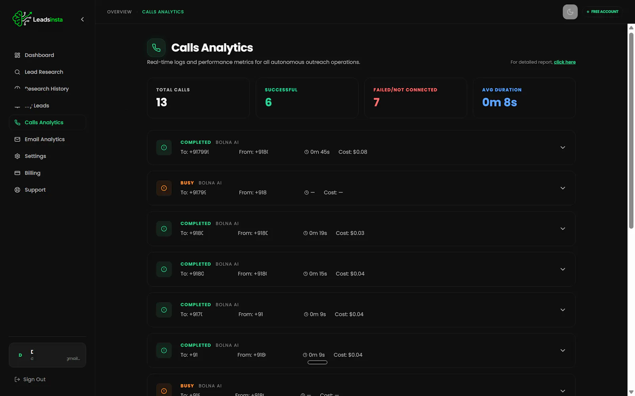The image size is (635, 396).
Task: Open the Dashboard menu item
Action: (x=47, y=55)
